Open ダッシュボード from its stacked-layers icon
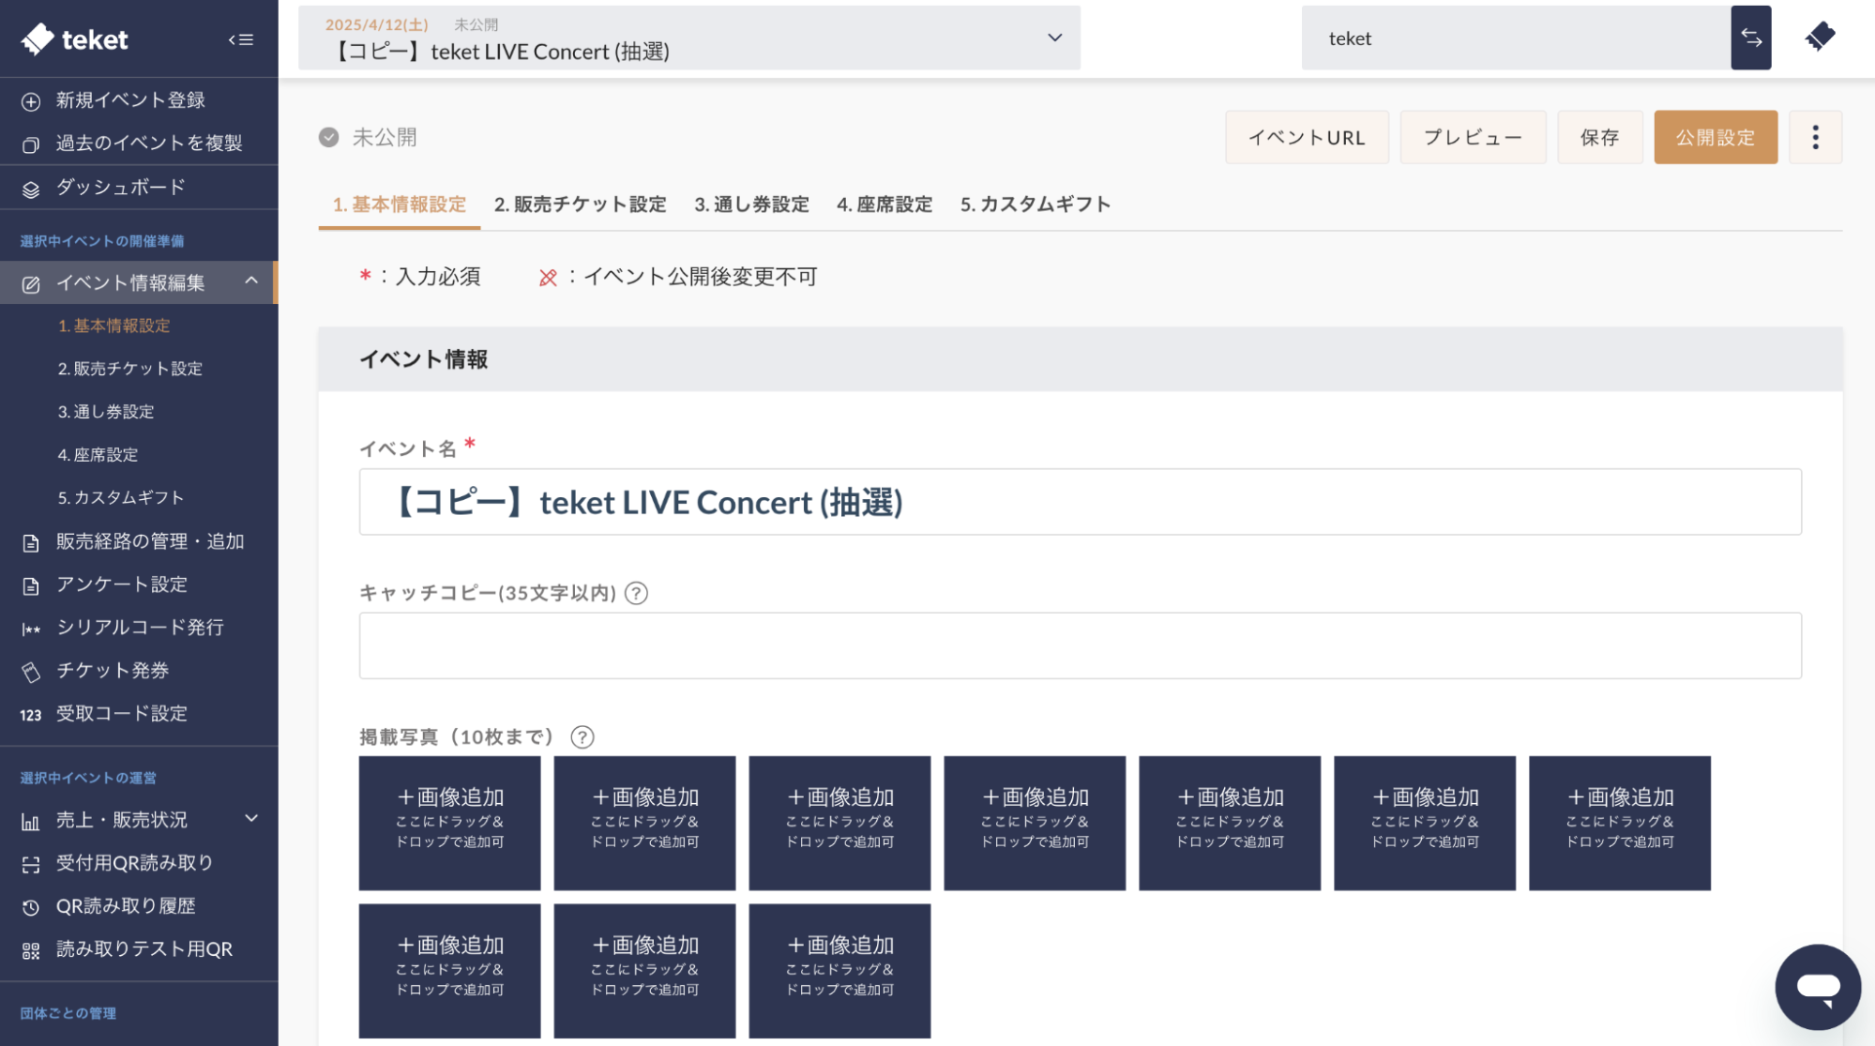 tap(29, 188)
